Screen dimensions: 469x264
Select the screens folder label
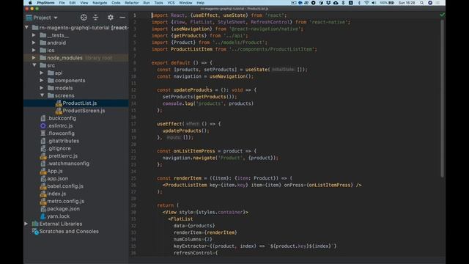click(64, 95)
